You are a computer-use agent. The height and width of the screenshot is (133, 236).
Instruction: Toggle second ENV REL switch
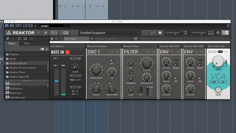point(200,78)
